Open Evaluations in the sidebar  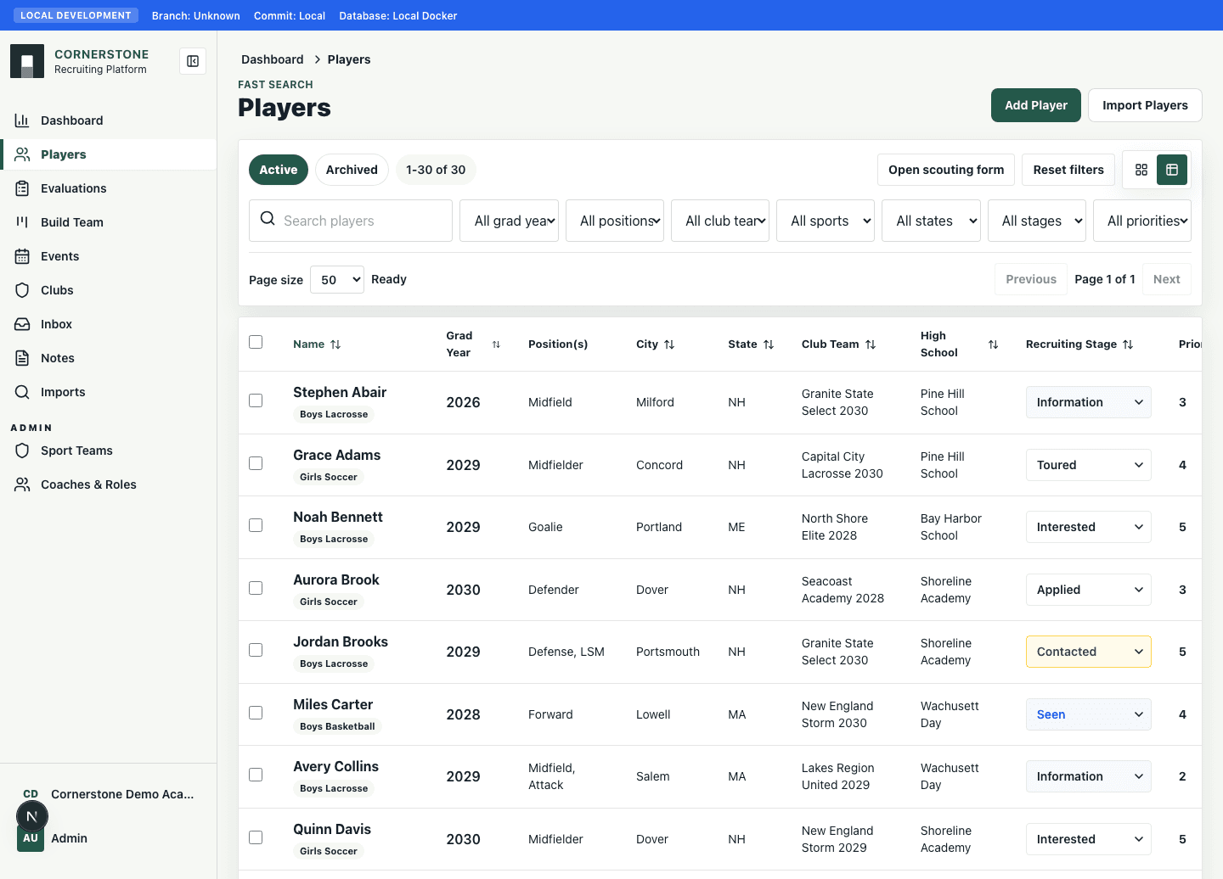(x=108, y=188)
